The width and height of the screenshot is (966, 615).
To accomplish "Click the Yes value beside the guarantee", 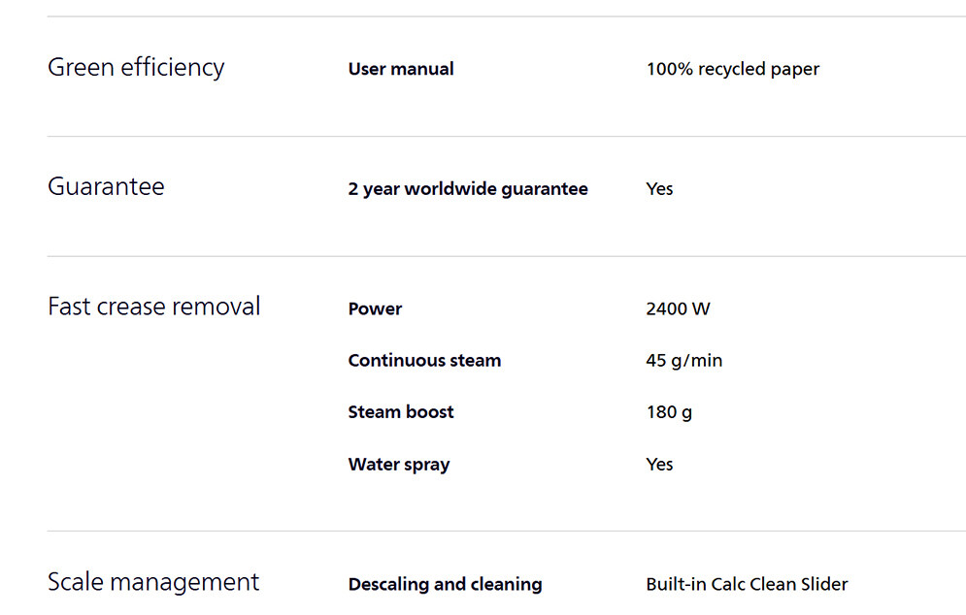I will (x=659, y=189).
